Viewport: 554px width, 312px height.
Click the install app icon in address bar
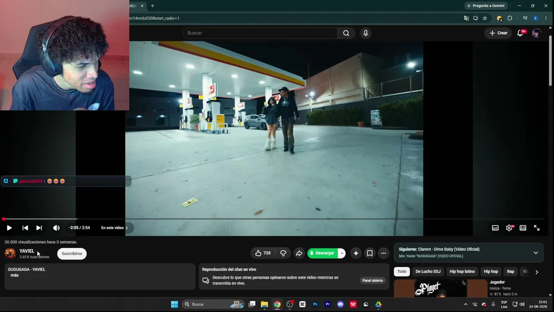click(476, 18)
